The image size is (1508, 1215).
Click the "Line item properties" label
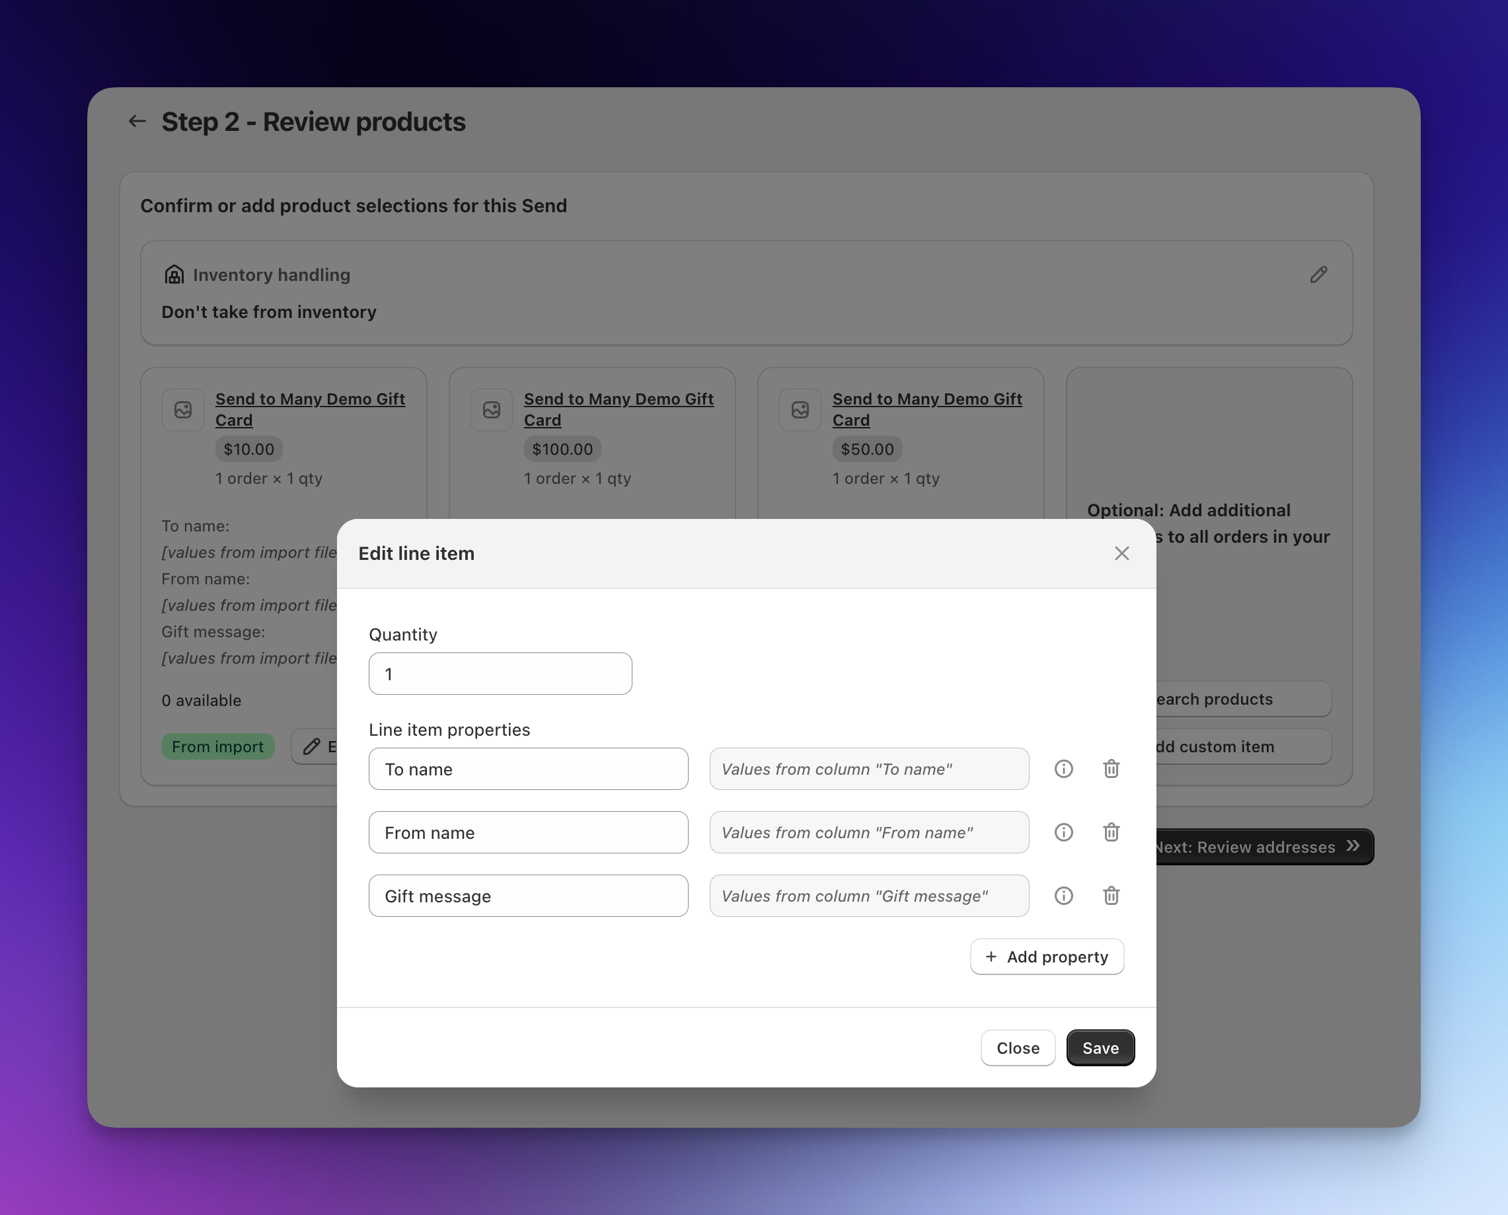(x=449, y=730)
